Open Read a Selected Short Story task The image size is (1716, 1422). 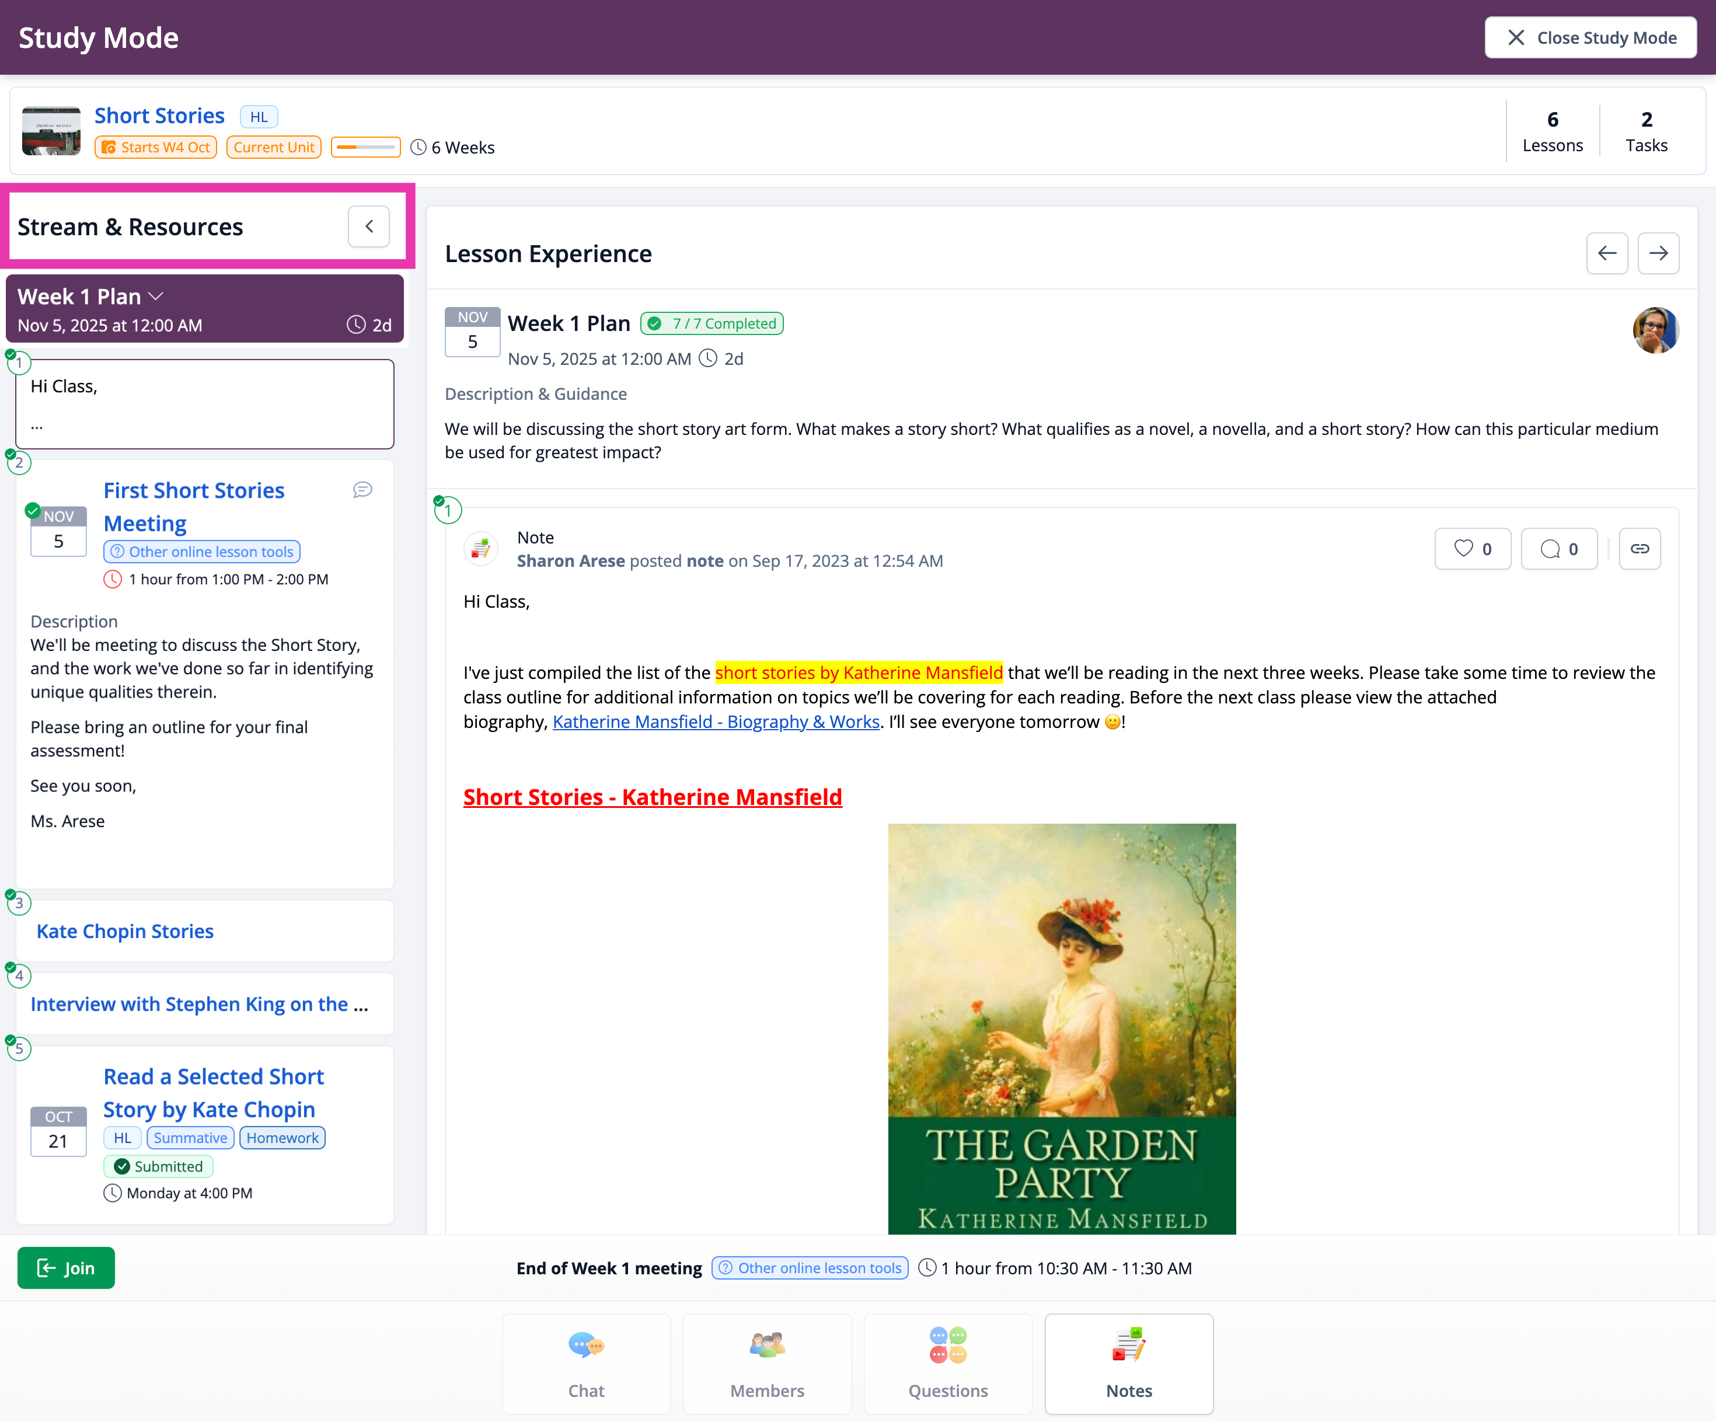214,1093
